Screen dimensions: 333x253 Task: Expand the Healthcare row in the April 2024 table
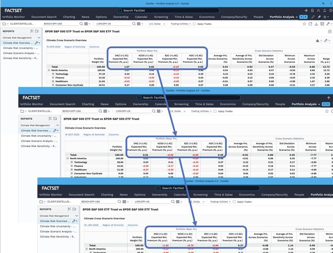pos(53,81)
